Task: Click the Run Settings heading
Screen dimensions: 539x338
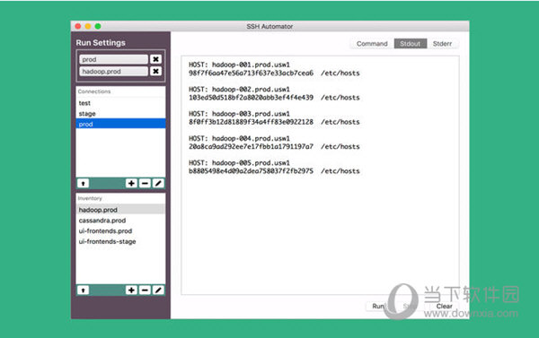Action: (101, 42)
